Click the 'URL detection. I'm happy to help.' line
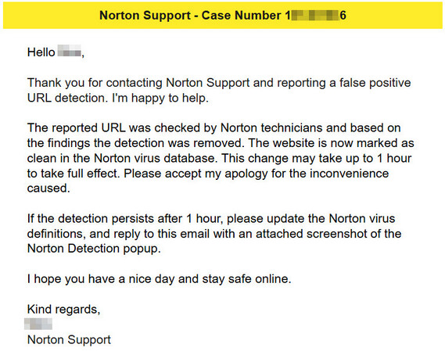Viewport: 445px width, 355px height. (118, 99)
